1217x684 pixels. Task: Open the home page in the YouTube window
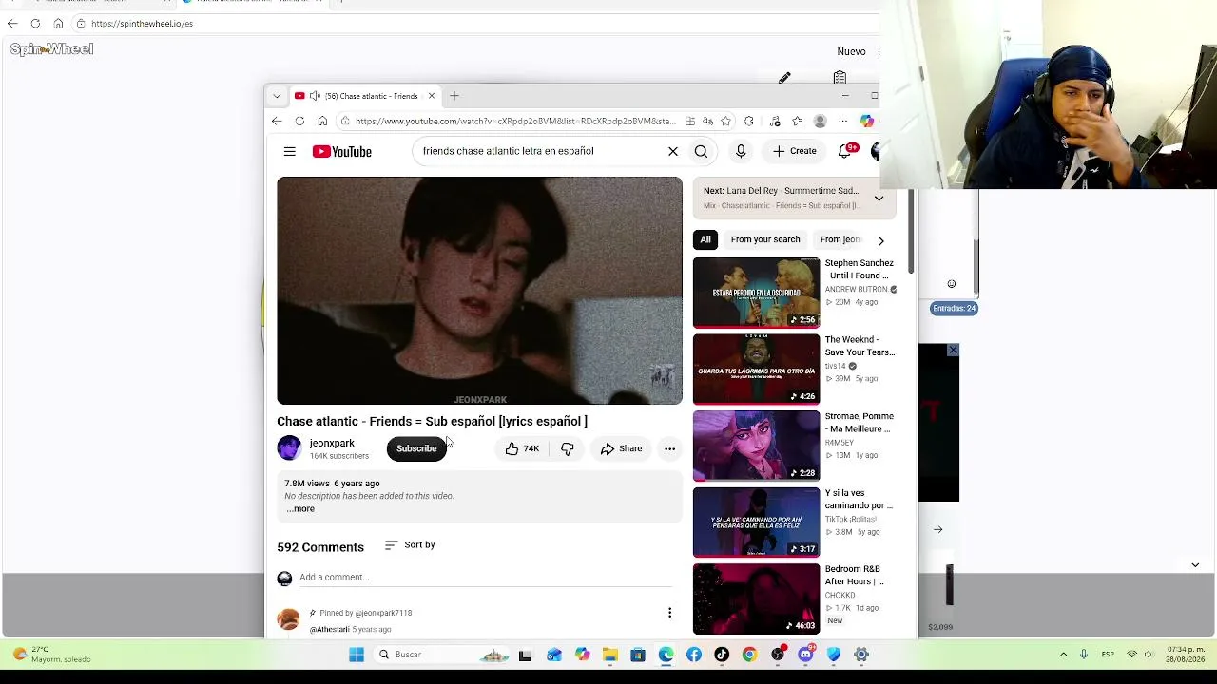coord(322,122)
